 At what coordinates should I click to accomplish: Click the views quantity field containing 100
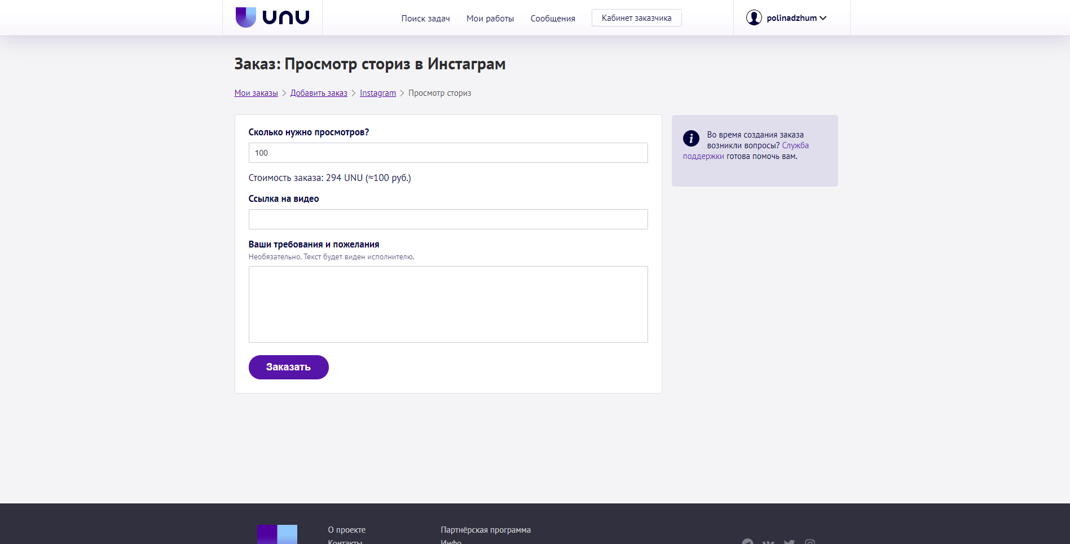point(448,153)
